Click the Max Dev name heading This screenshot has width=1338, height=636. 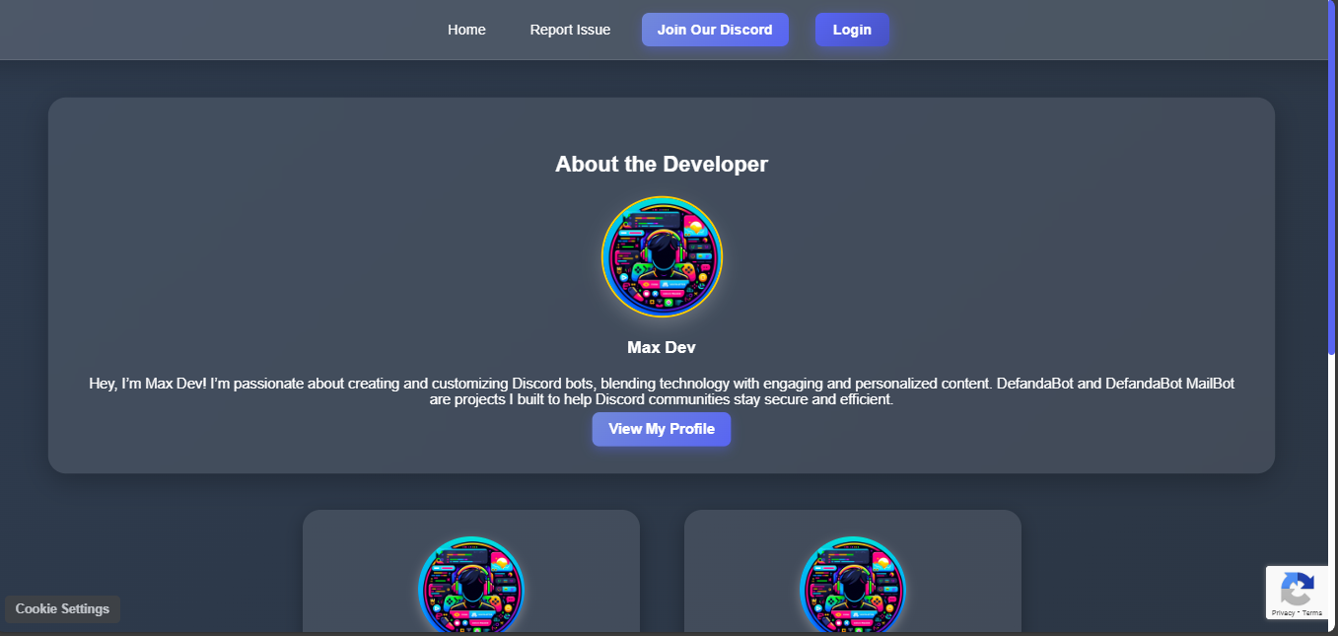(x=661, y=347)
